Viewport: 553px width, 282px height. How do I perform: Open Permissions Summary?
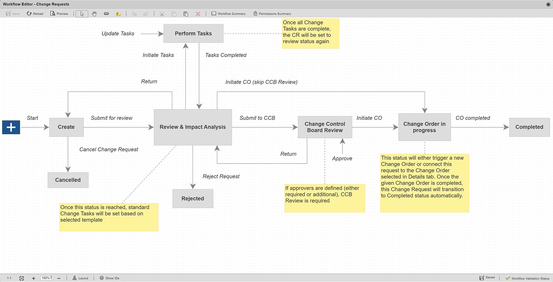click(272, 14)
